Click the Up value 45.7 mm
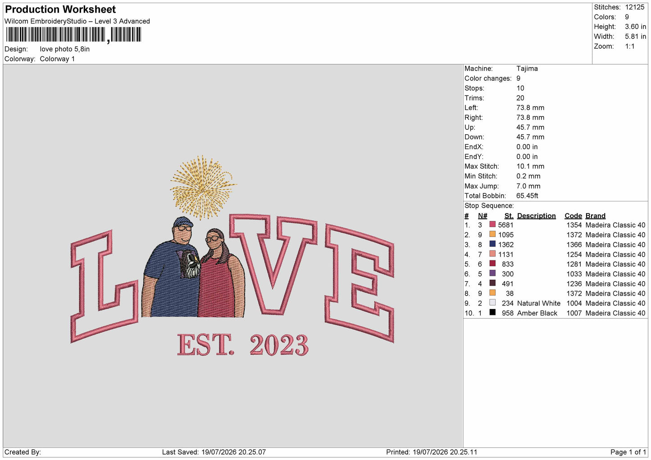 pyautogui.click(x=530, y=127)
